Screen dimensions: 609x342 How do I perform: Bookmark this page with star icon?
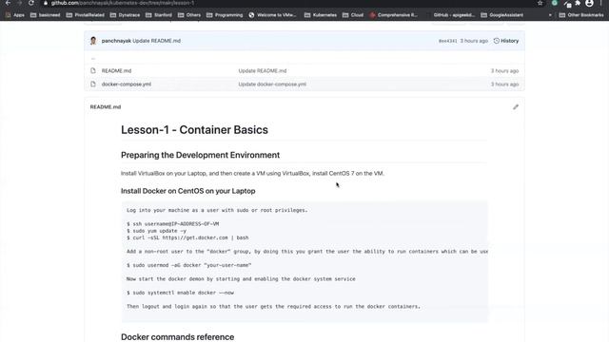[x=540, y=3]
